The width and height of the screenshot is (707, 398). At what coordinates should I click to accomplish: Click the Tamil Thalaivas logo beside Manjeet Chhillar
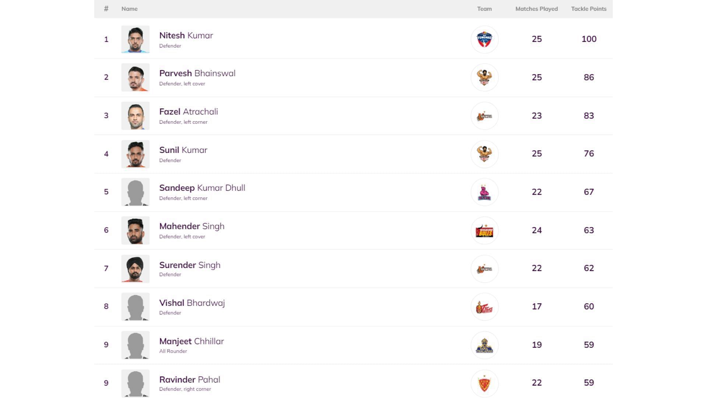pos(484,345)
